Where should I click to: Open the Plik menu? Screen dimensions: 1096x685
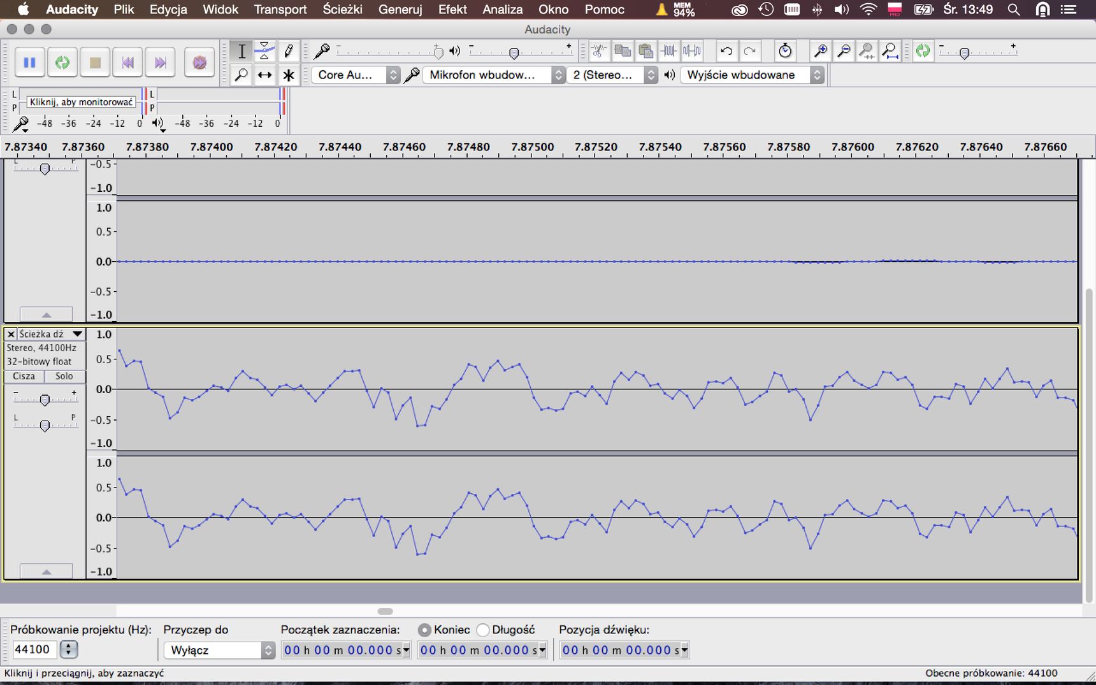[124, 10]
